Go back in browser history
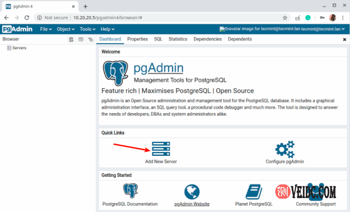The image size is (350, 212). 7,18
